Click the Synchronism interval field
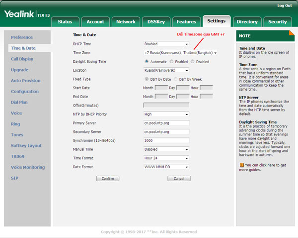Viewport: 298px width, 238px height. [x=166, y=140]
